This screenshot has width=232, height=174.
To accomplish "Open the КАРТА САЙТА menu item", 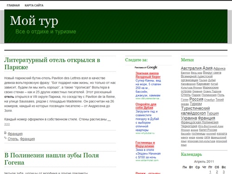I will (34, 6).
